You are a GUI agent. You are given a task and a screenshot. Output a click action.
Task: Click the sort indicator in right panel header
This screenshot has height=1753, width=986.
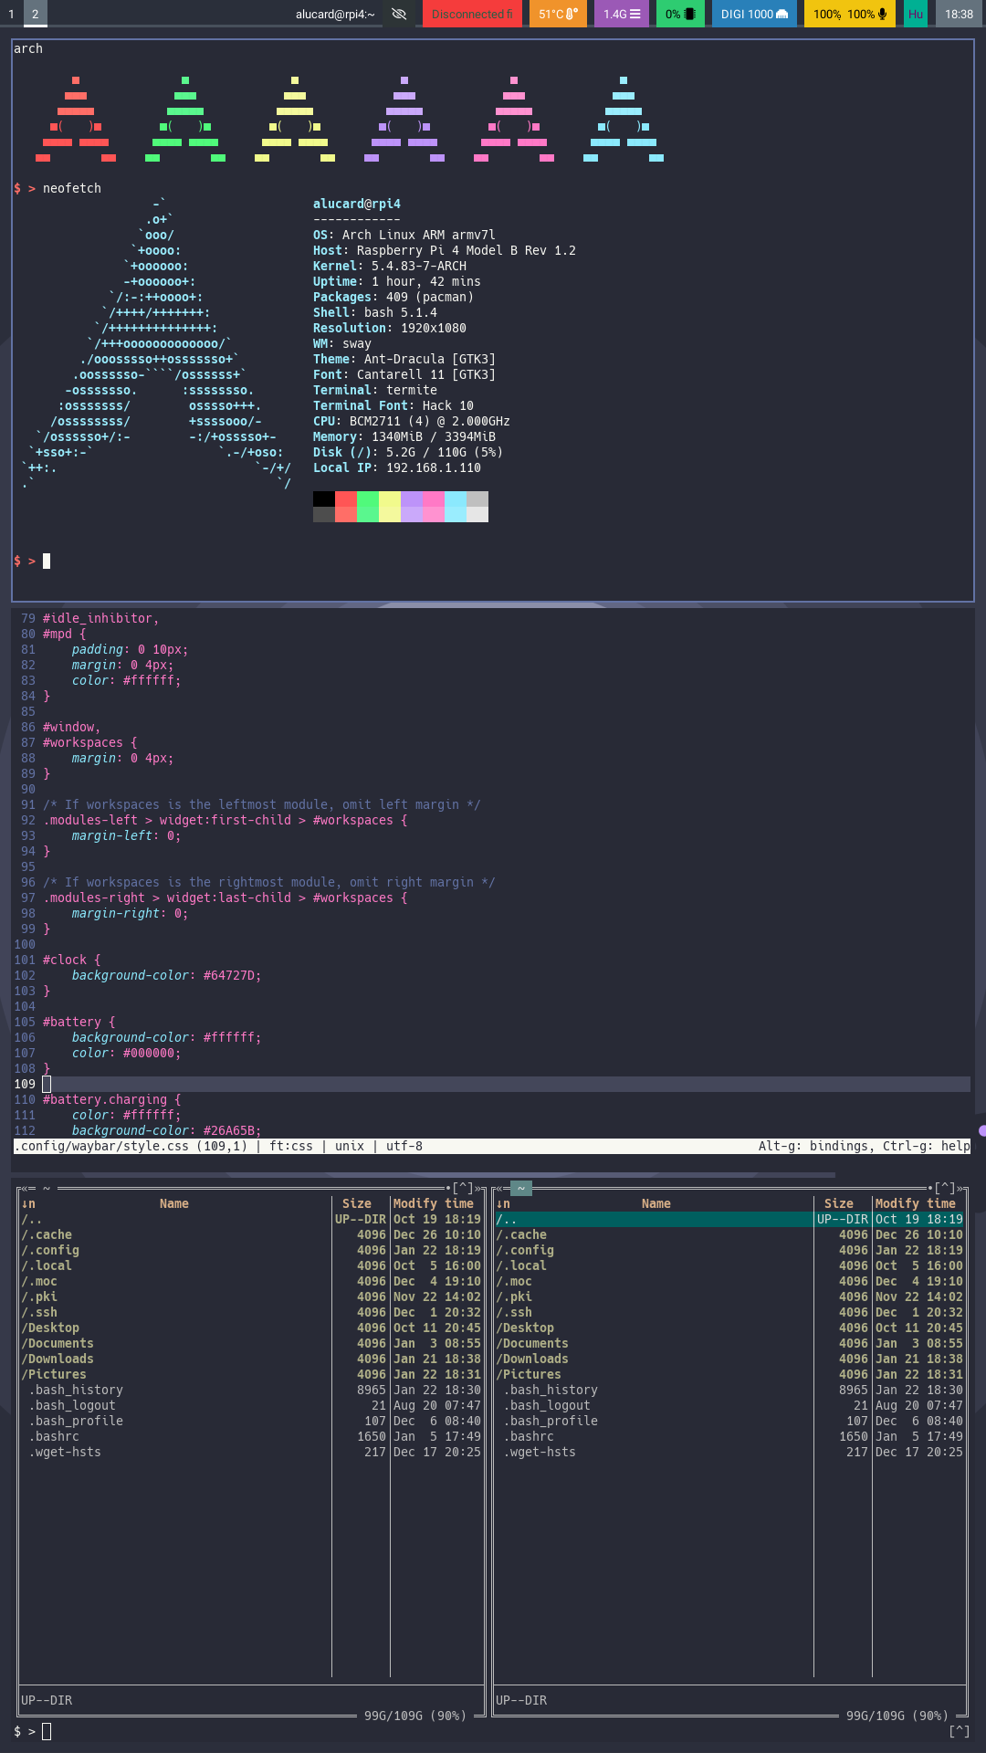click(503, 1203)
